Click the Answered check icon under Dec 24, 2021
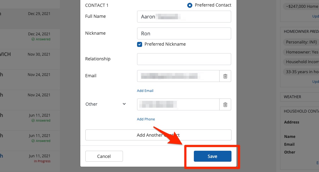Screen dimensions: 319x172 (x=33, y=39)
